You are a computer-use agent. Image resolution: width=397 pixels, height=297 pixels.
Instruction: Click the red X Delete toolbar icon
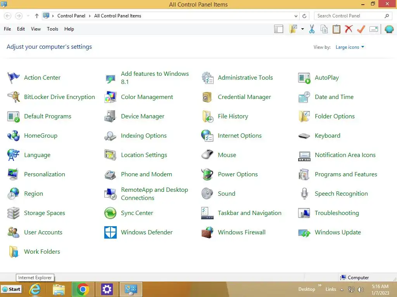pyautogui.click(x=349, y=29)
